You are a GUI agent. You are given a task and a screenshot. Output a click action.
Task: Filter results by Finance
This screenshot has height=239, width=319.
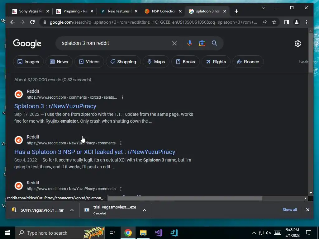tap(248, 62)
